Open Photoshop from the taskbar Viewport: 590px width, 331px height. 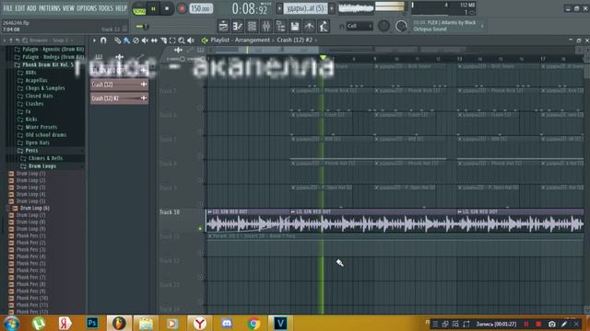click(92, 323)
